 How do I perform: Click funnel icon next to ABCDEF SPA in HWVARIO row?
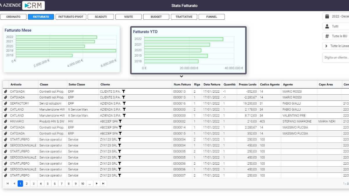click(x=120, y=121)
